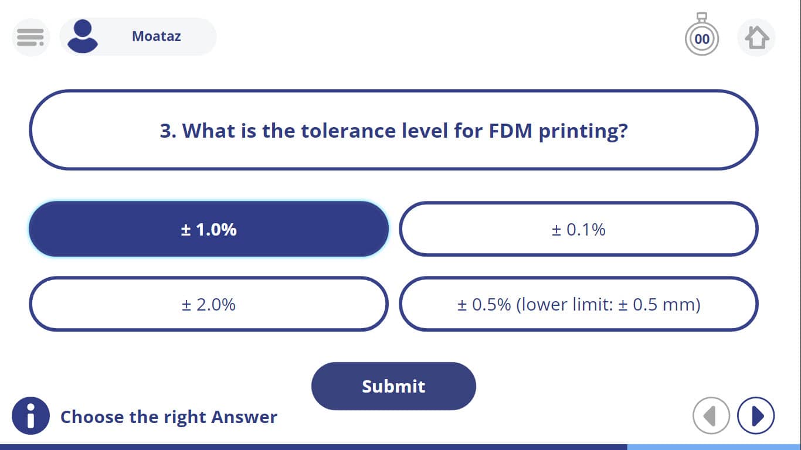
Task: Submit the selected answer
Action: [393, 386]
